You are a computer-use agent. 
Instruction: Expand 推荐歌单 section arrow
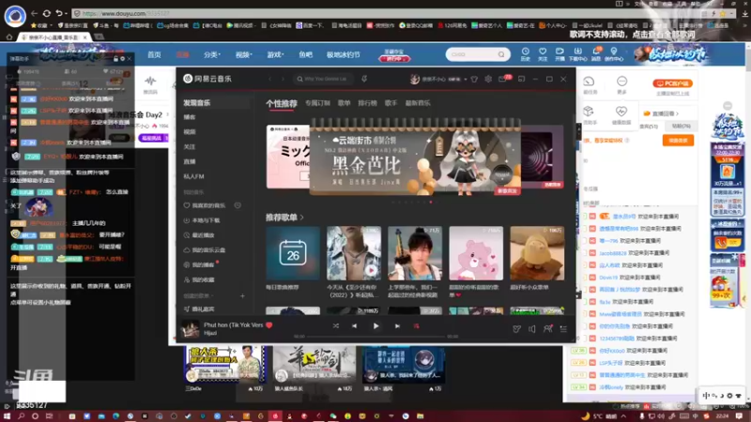coord(301,218)
